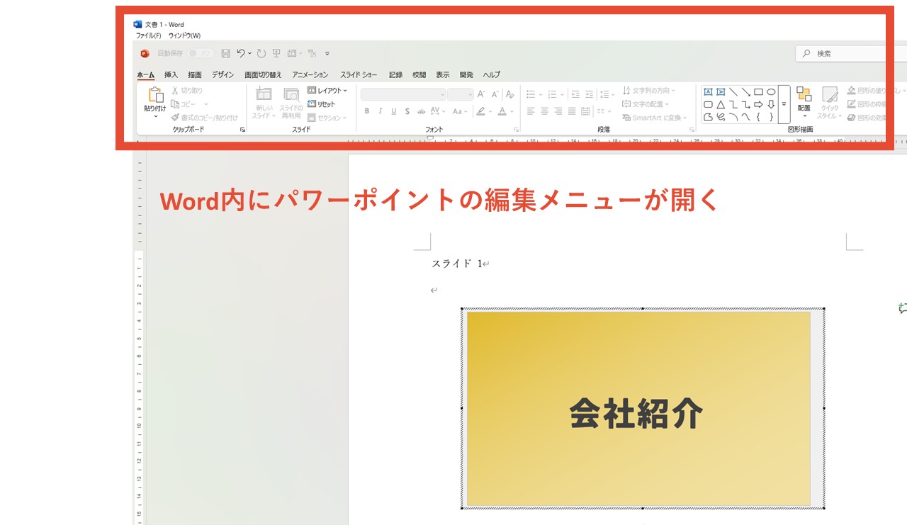Open the Undo history dropdown arrow
Viewport: 907px width, 525px height.
pyautogui.click(x=249, y=53)
